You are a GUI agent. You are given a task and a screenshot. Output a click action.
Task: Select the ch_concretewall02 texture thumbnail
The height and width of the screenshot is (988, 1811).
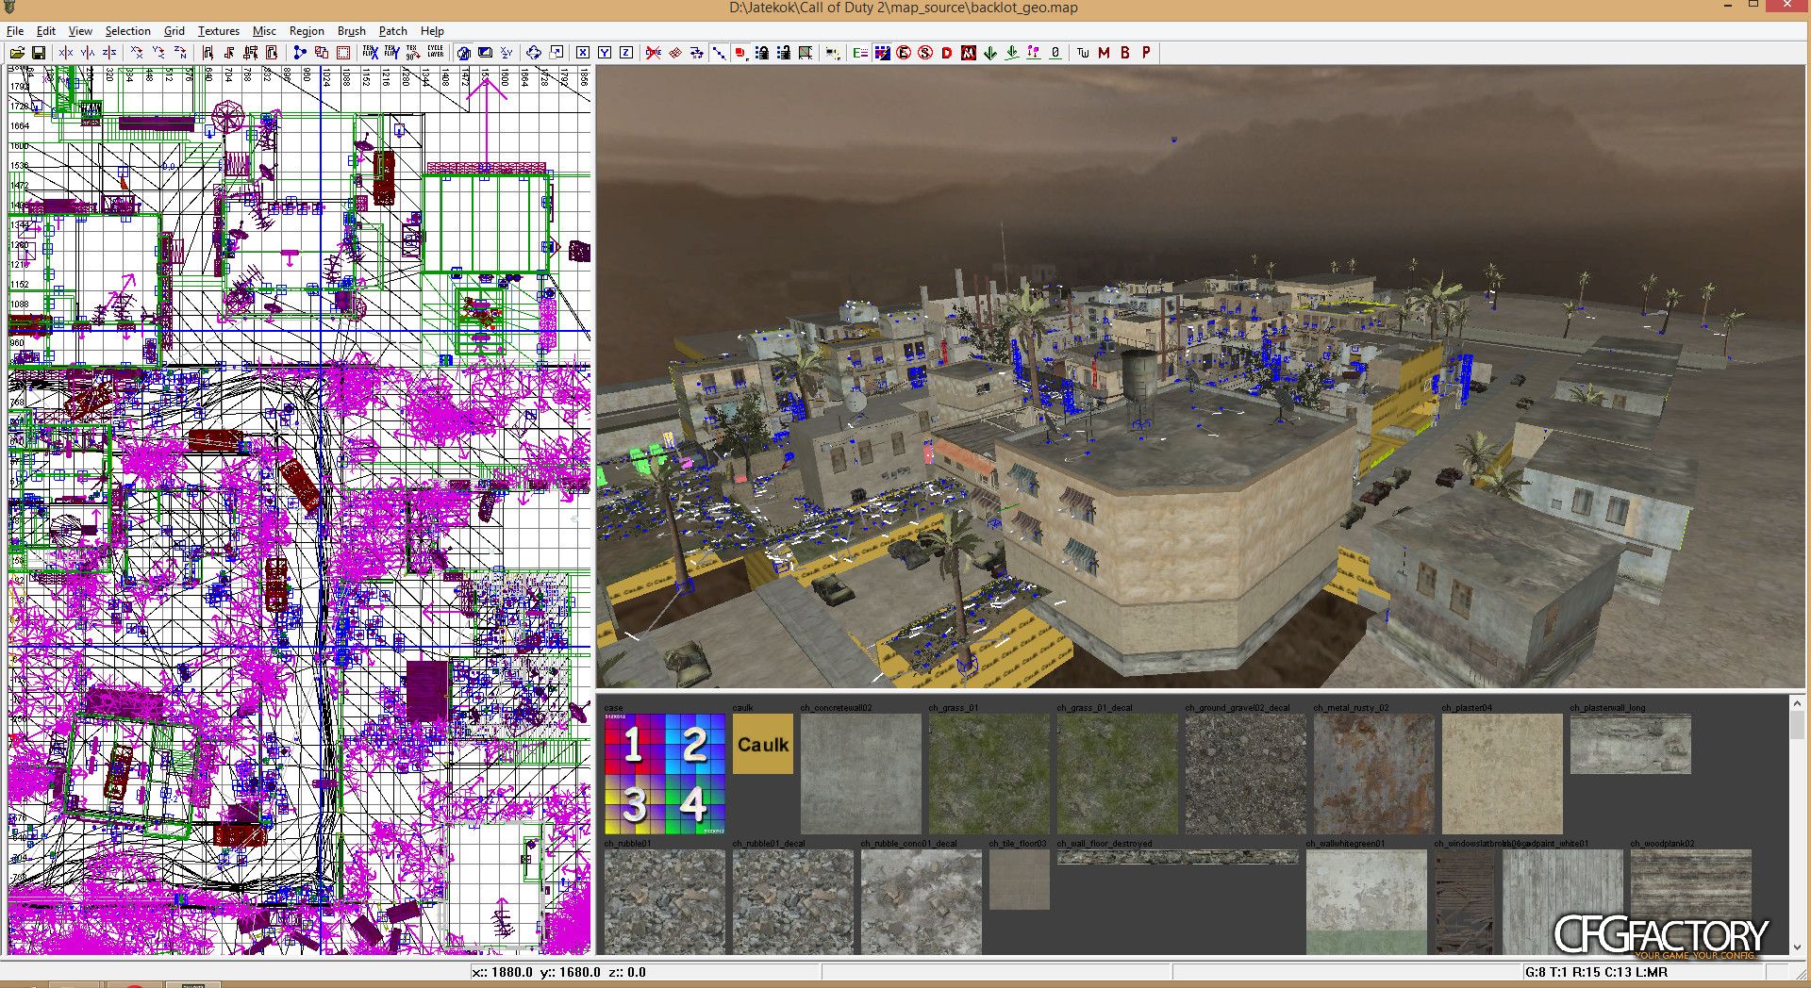[860, 774]
